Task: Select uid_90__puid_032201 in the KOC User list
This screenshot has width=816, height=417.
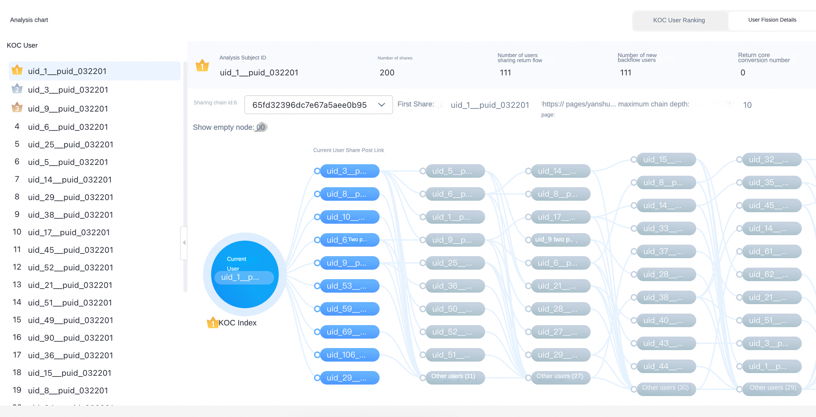Action: click(95, 338)
